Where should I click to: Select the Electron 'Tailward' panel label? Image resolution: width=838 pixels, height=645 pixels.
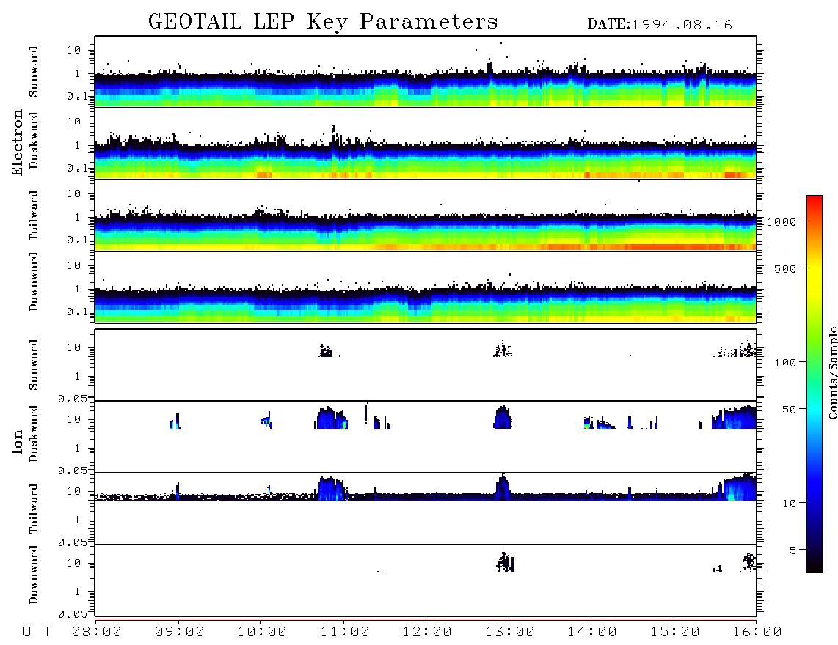tap(34, 215)
